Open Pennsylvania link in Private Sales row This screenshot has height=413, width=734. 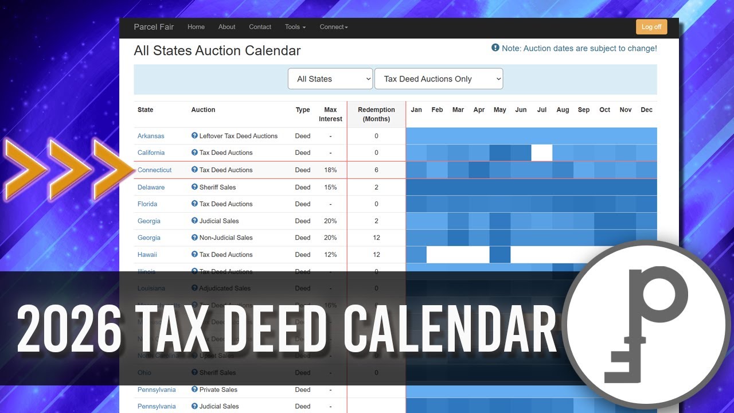click(157, 389)
